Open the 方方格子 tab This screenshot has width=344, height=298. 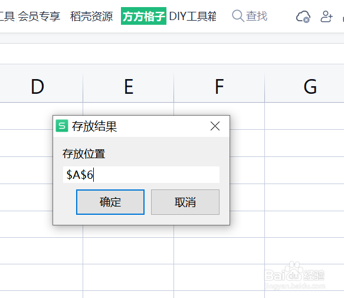point(143,17)
